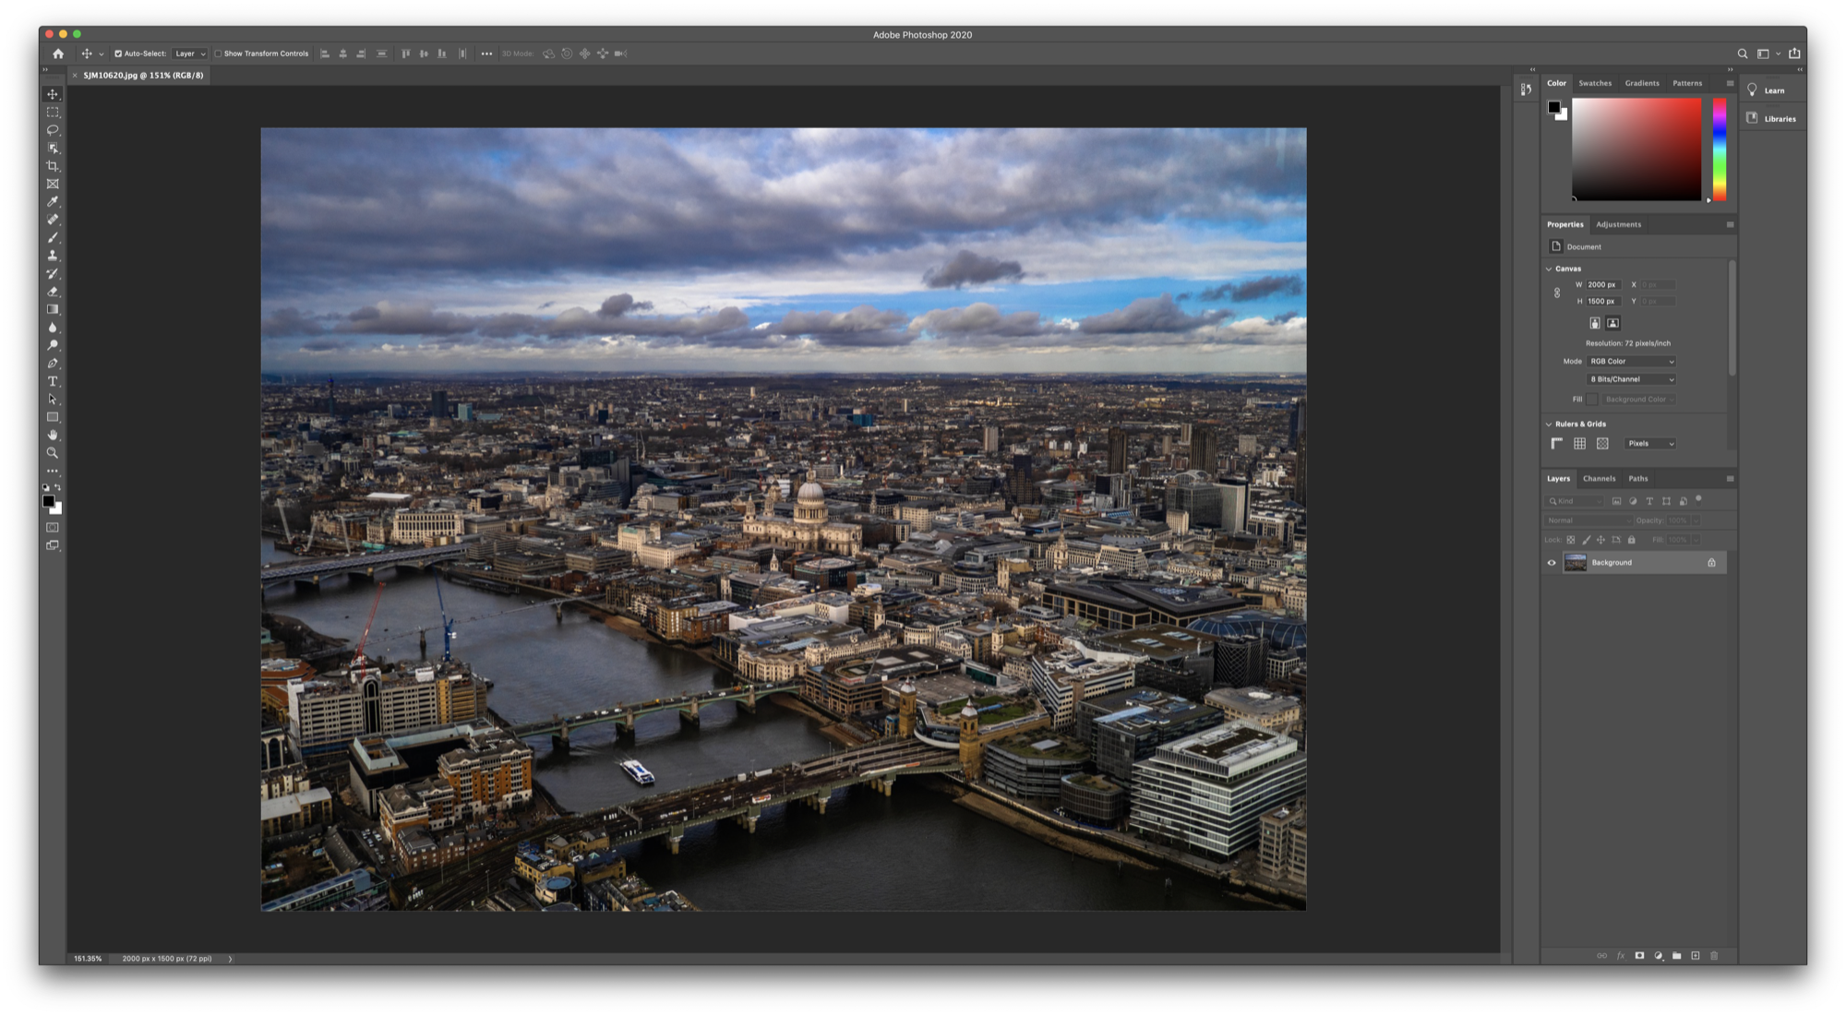Open the Libraries panel
The height and width of the screenshot is (1016, 1846).
coord(1773,119)
